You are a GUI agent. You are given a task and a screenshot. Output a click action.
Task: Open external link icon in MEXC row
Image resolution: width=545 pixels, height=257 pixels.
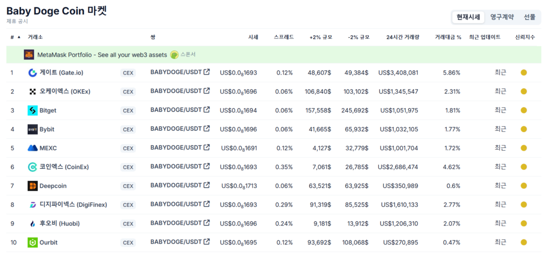[207, 147]
